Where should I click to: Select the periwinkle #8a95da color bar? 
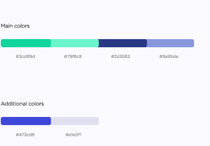170,43
